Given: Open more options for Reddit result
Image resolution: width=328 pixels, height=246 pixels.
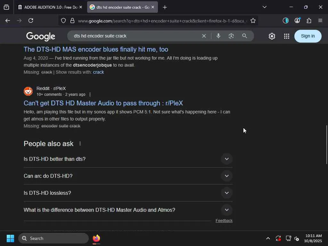Looking at the screenshot, I should pyautogui.click(x=90, y=94).
